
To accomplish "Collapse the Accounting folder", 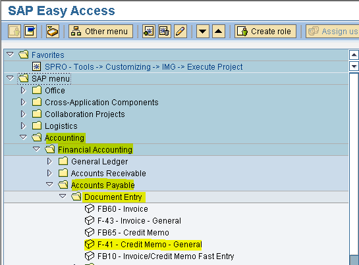I will tap(23, 137).
